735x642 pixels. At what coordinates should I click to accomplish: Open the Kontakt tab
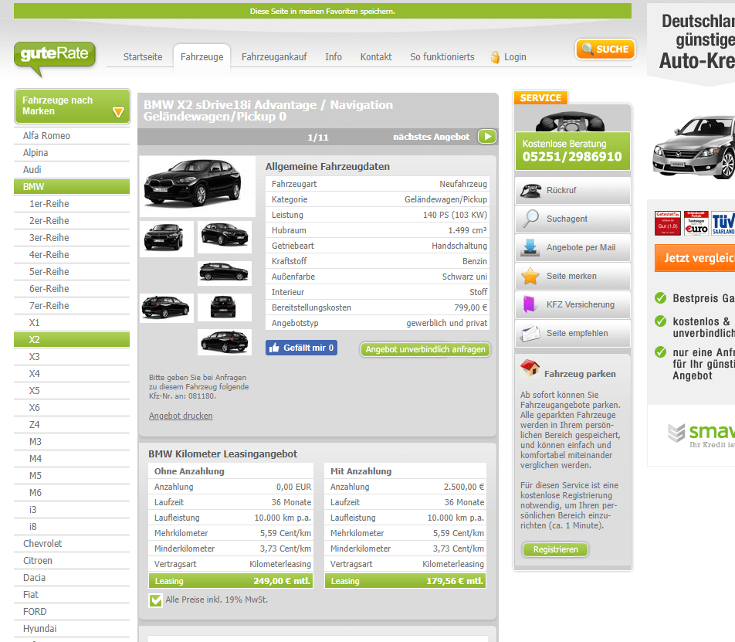(x=376, y=56)
